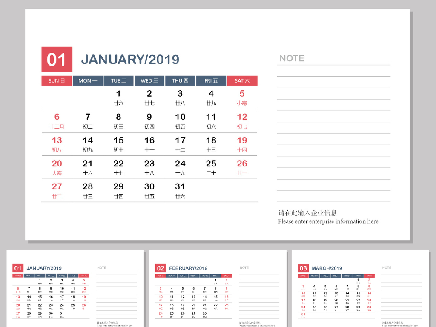Select date 1 on the January calendar
The height and width of the screenshot is (327, 436).
[x=118, y=93]
